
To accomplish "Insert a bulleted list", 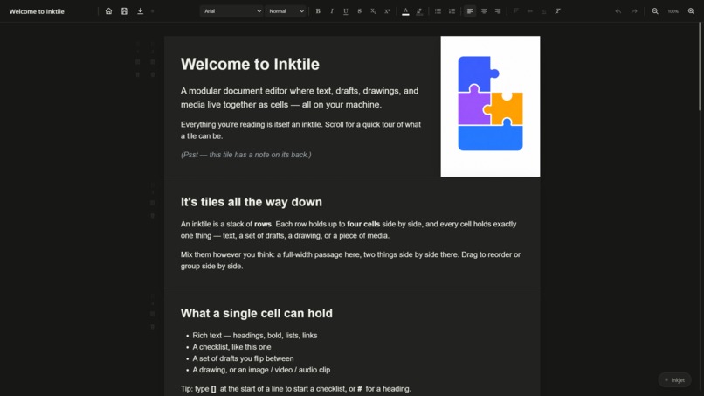I will coord(438,11).
